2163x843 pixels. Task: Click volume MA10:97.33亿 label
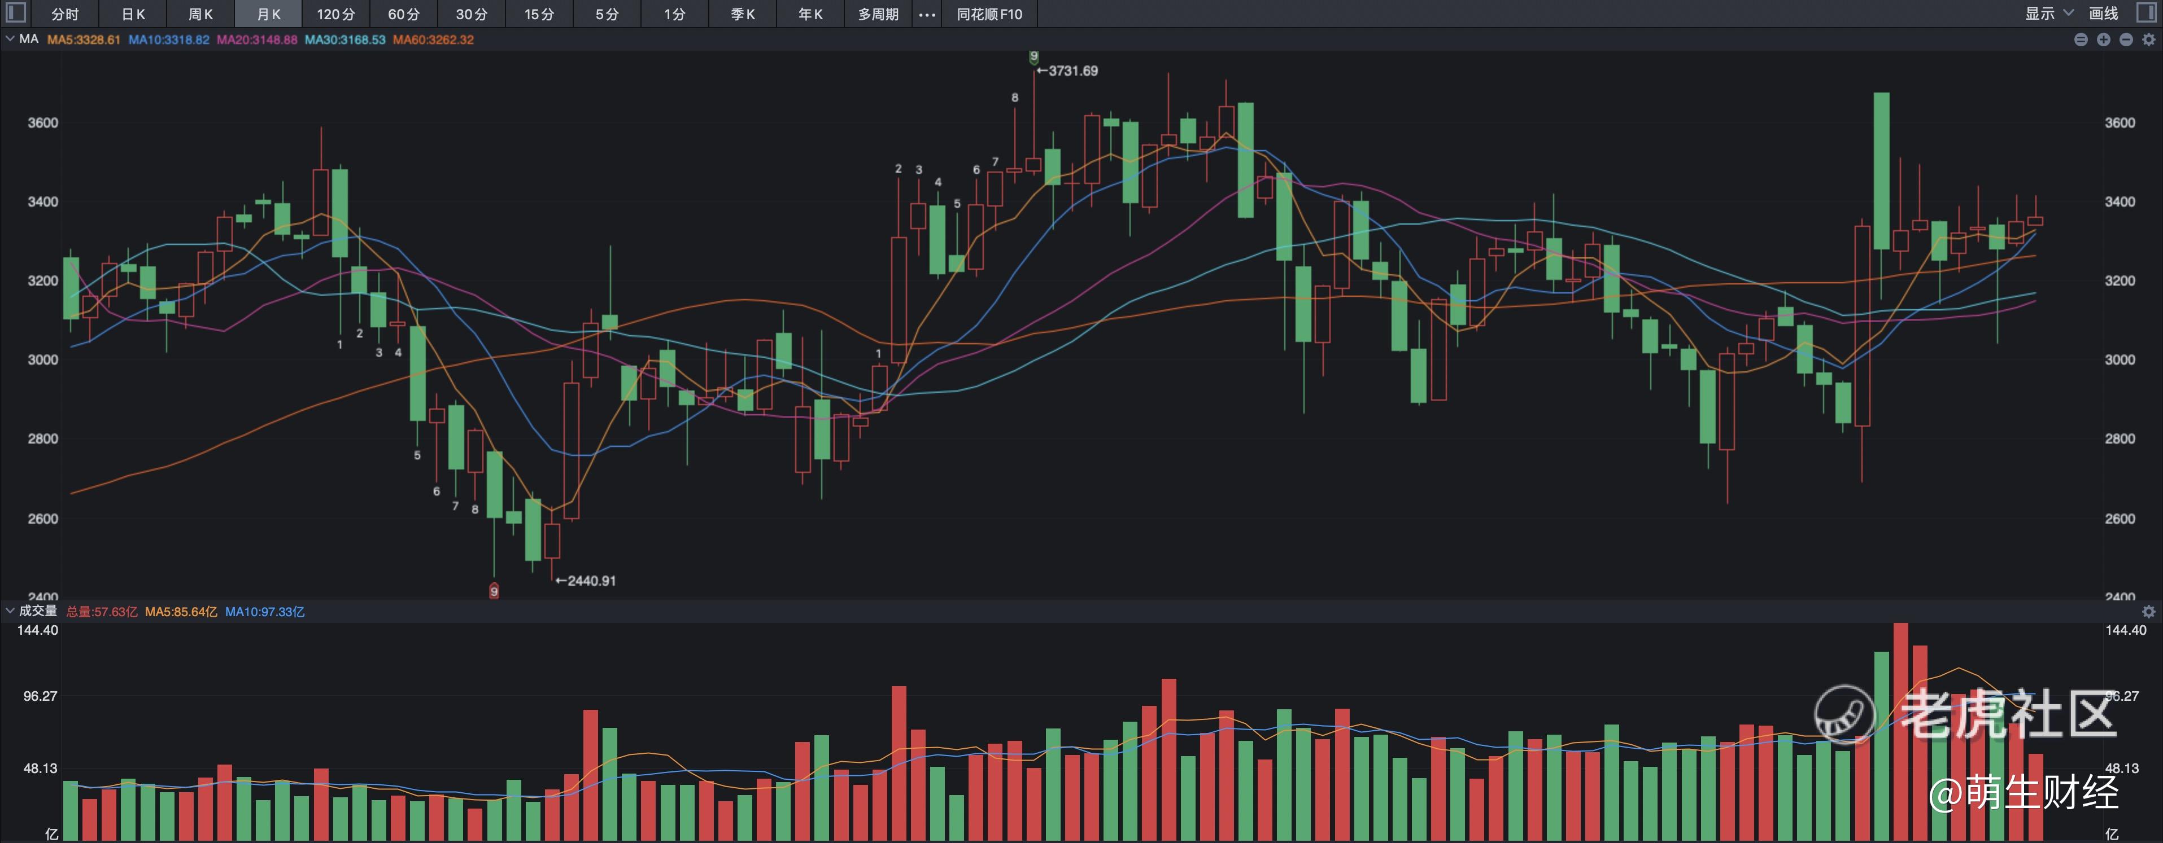(x=264, y=612)
